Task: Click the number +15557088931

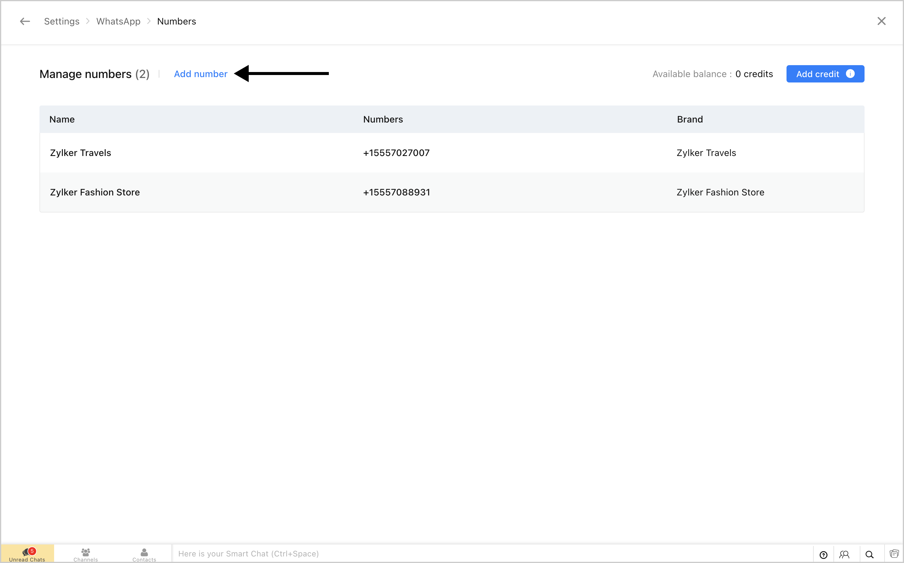Action: point(396,192)
